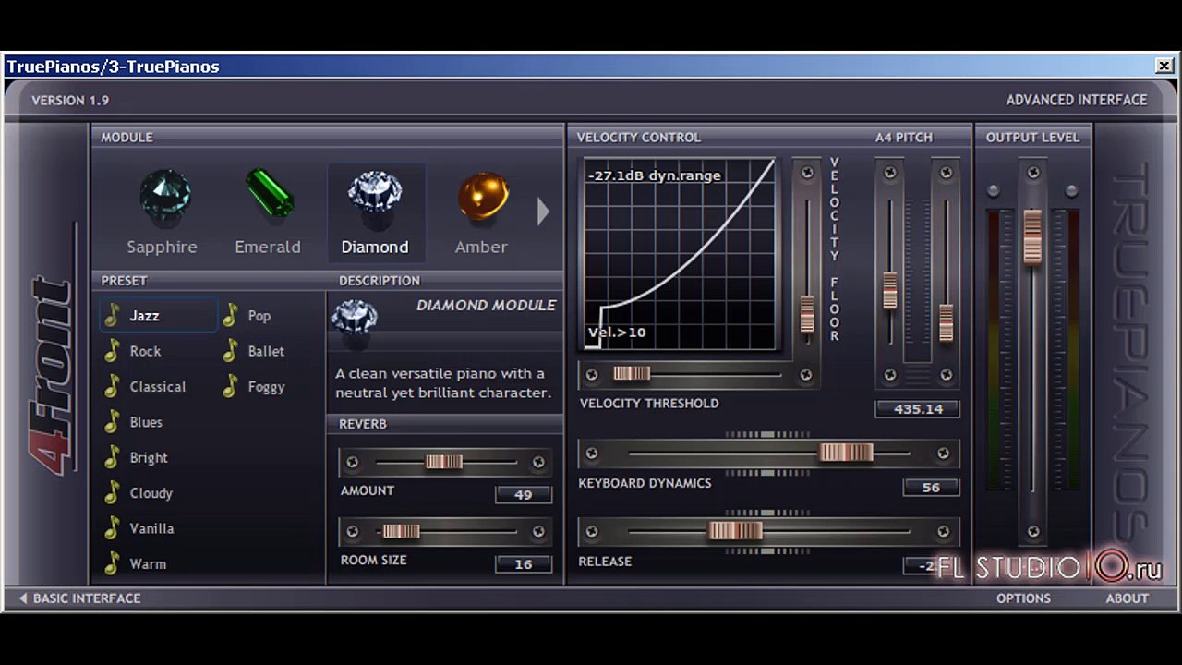Choose the Ballet preset
The height and width of the screenshot is (665, 1182).
266,351
